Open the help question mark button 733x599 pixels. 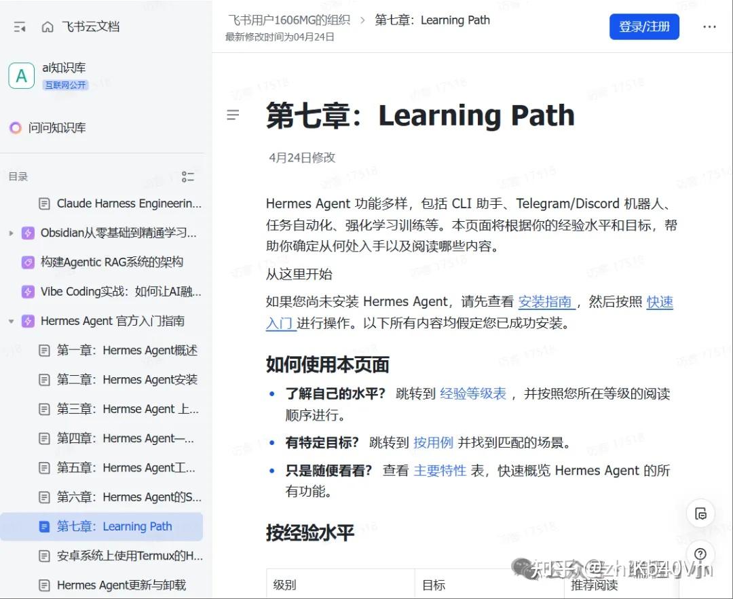(700, 554)
